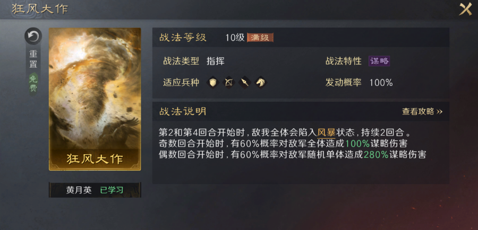Tap the 免费 free reset label
The image size is (478, 230).
tap(33, 84)
